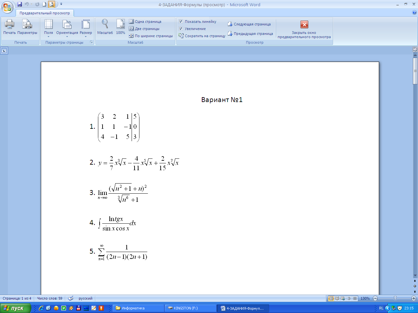This screenshot has height=313, width=418.
Task: Switch to Print Layout view icon
Action: click(331, 298)
